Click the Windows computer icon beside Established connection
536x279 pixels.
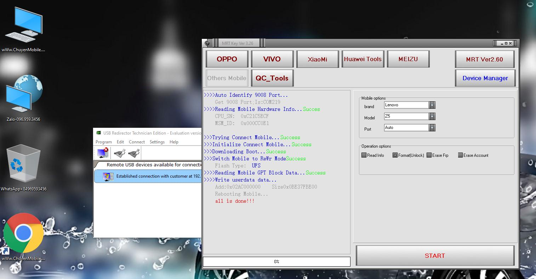tap(108, 176)
